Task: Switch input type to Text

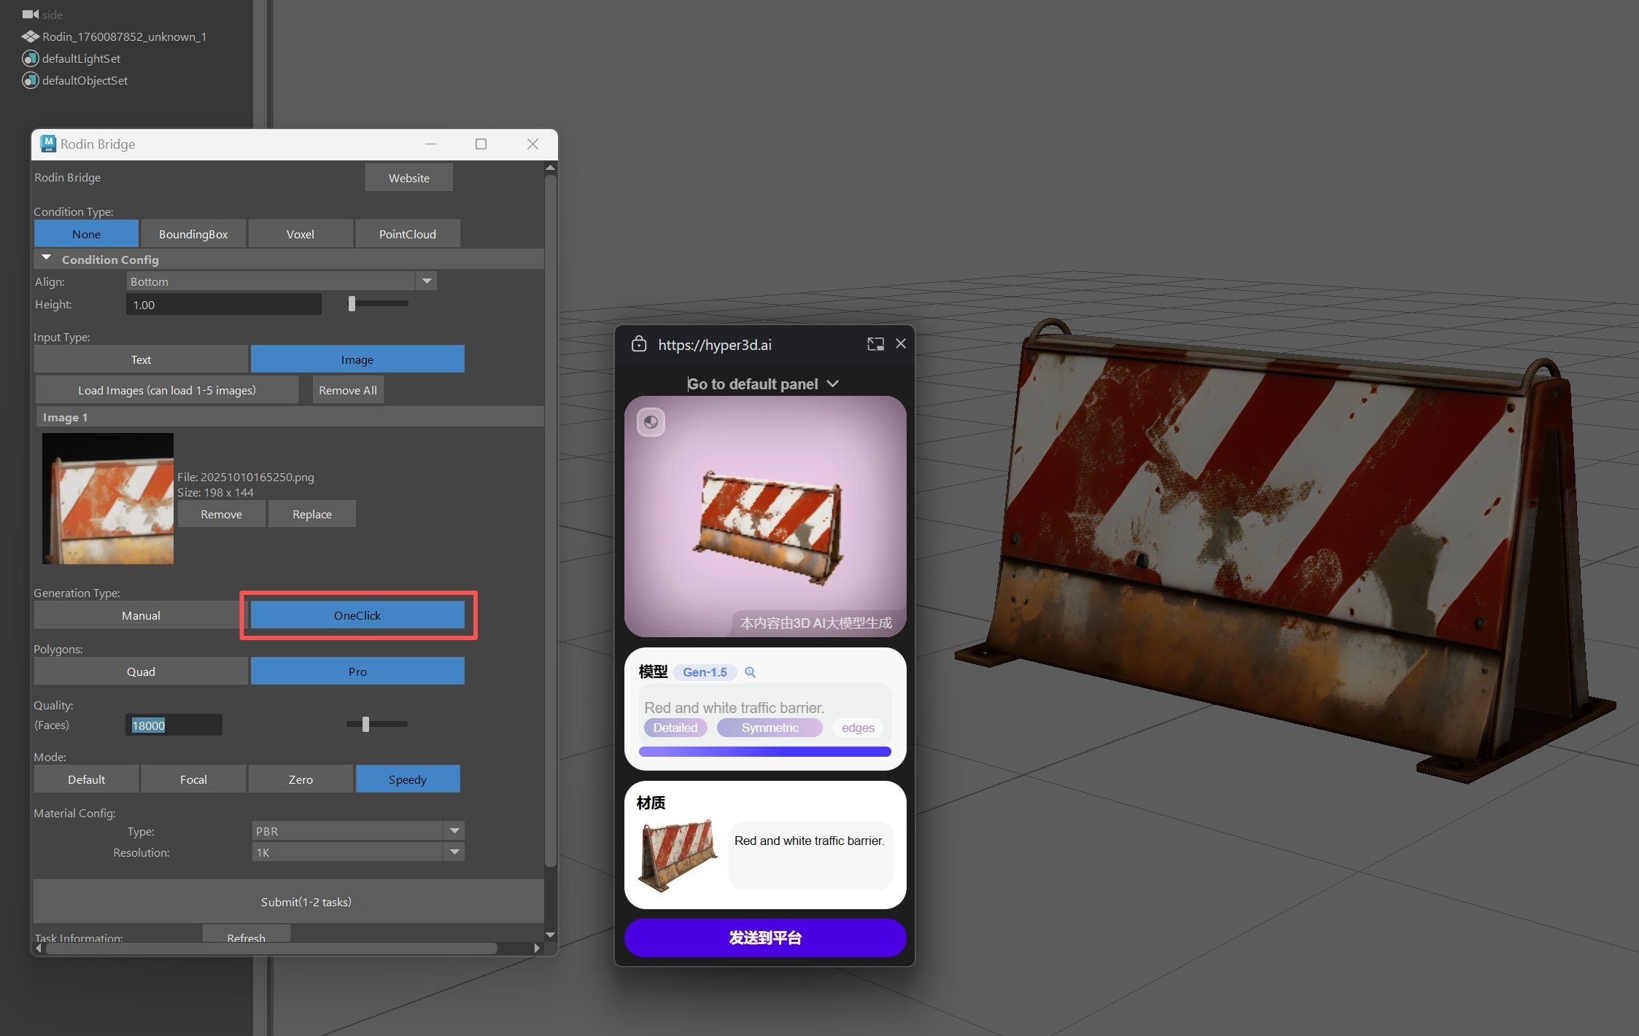Action: tap(141, 359)
